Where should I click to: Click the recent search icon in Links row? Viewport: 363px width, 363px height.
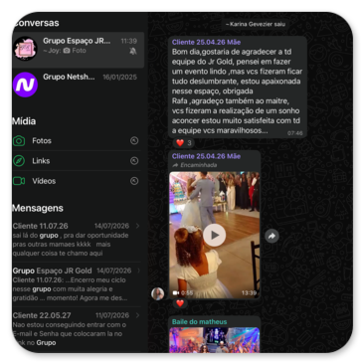click(134, 161)
